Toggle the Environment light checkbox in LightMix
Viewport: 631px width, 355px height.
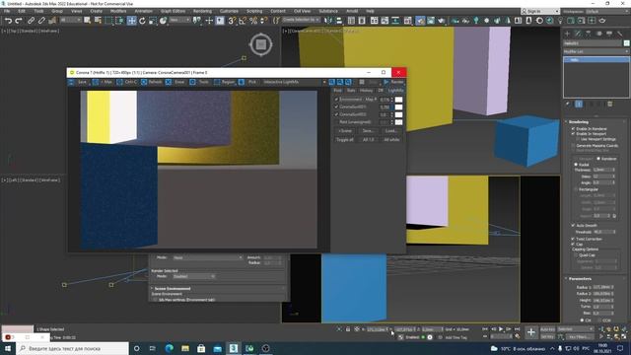pos(336,99)
